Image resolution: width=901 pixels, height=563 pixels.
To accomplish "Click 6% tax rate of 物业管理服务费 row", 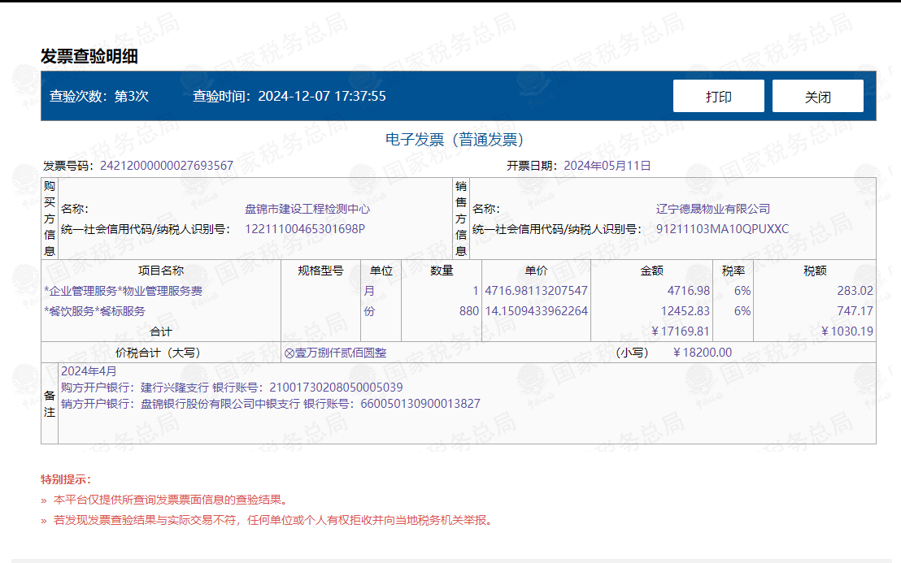I will click(742, 291).
